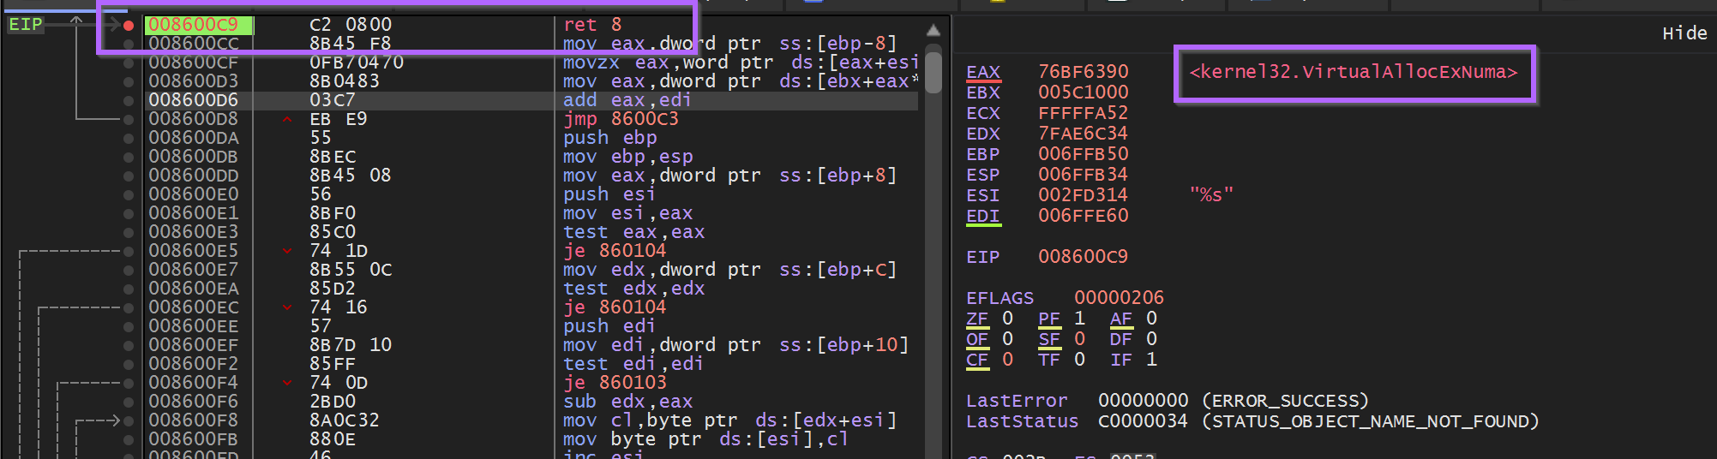Select the "ret 8" instruction
This screenshot has width=1717, height=459.
[592, 25]
